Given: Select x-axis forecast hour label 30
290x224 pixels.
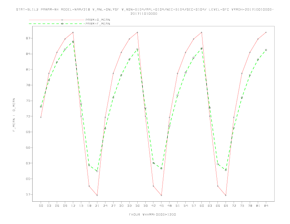Looking at the screenshot, I should tap(121, 206).
